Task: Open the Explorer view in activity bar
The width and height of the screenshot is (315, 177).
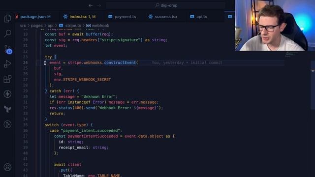Action: 7,19
